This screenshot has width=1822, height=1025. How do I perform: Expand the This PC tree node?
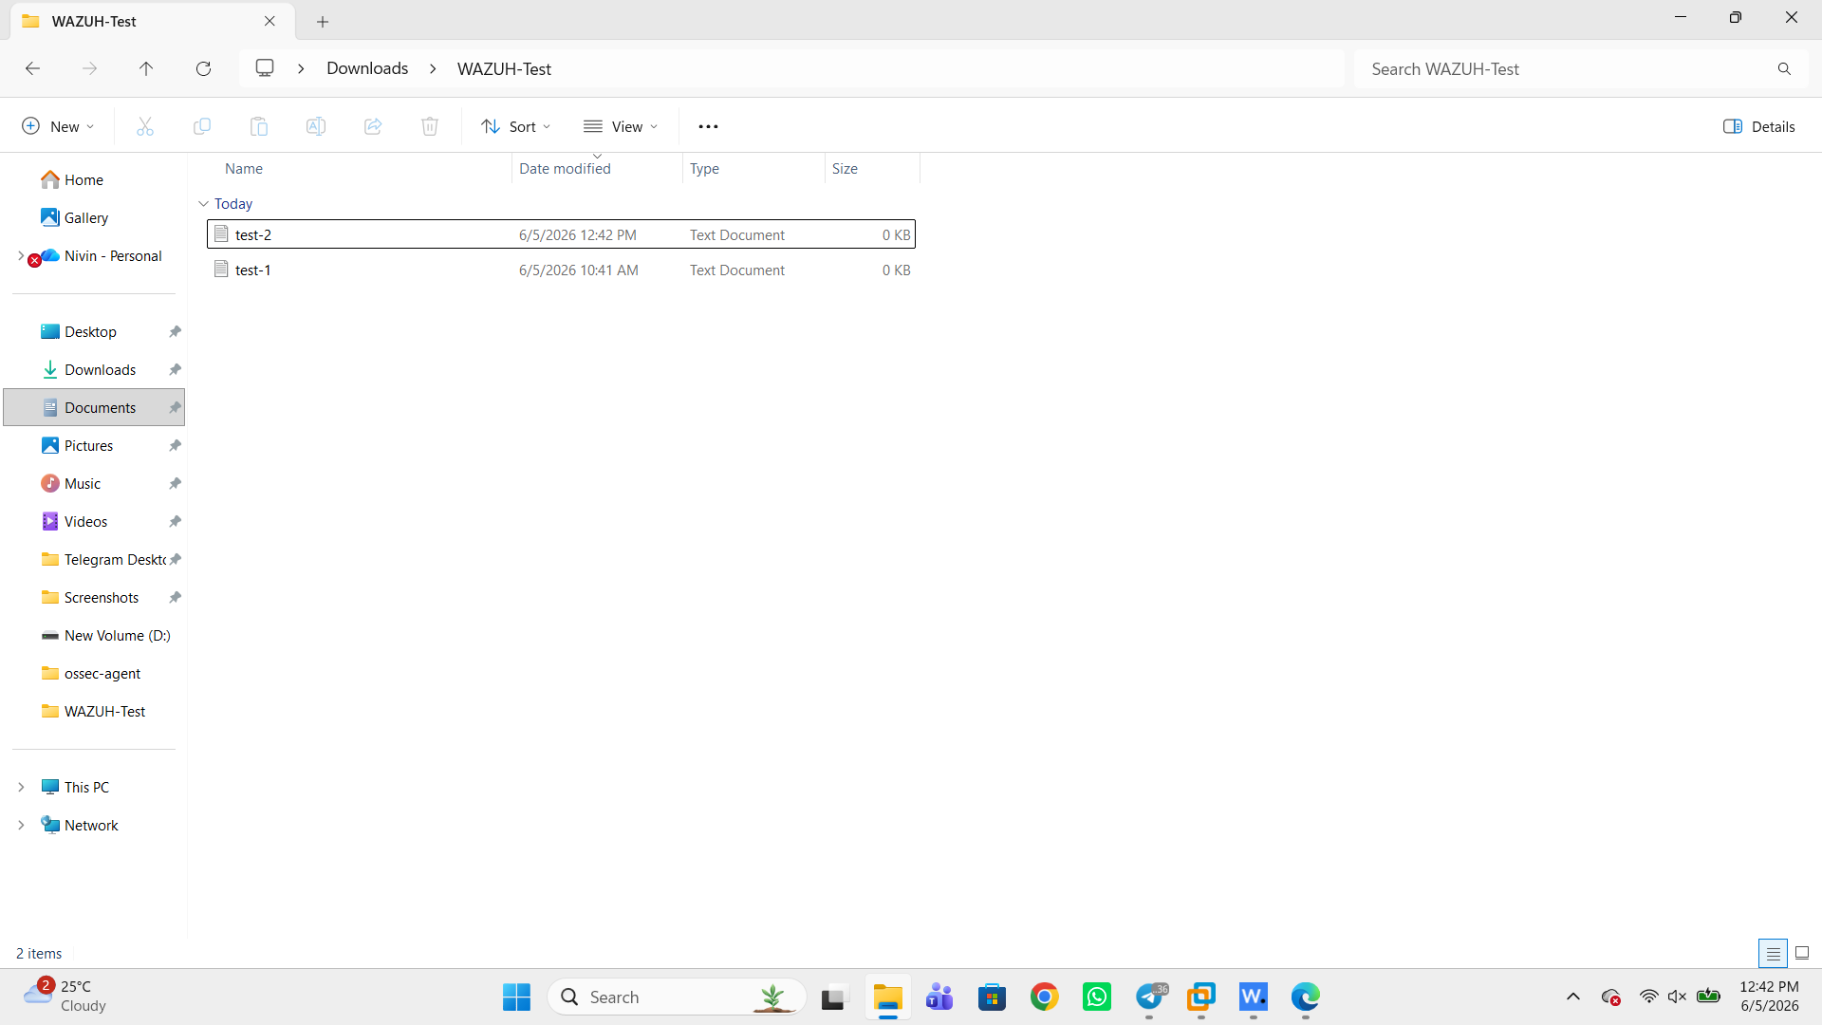click(x=21, y=787)
